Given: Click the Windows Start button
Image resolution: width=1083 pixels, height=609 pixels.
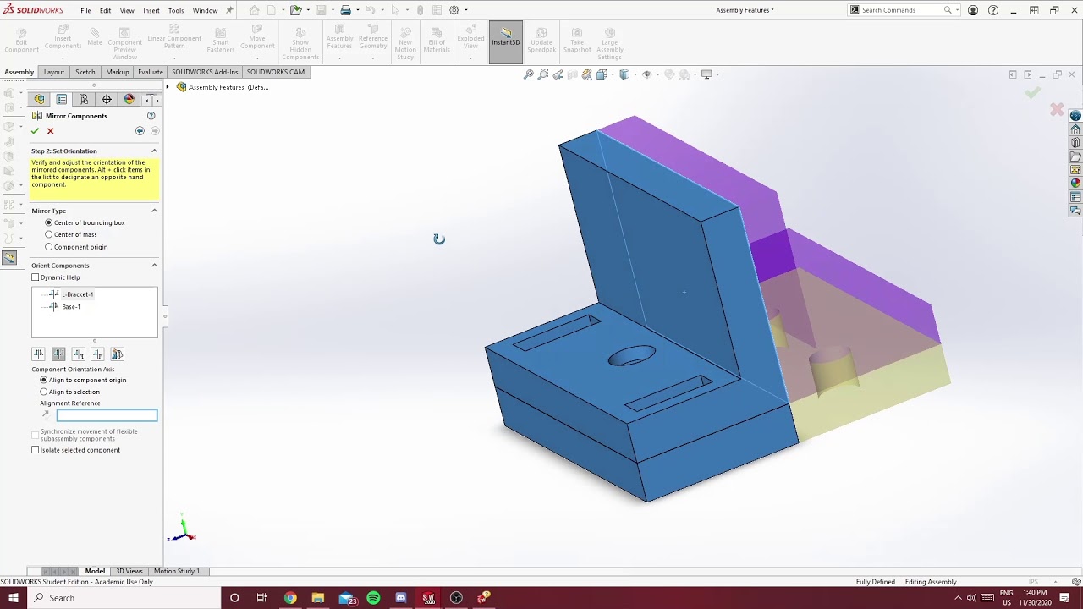Looking at the screenshot, I should [13, 598].
